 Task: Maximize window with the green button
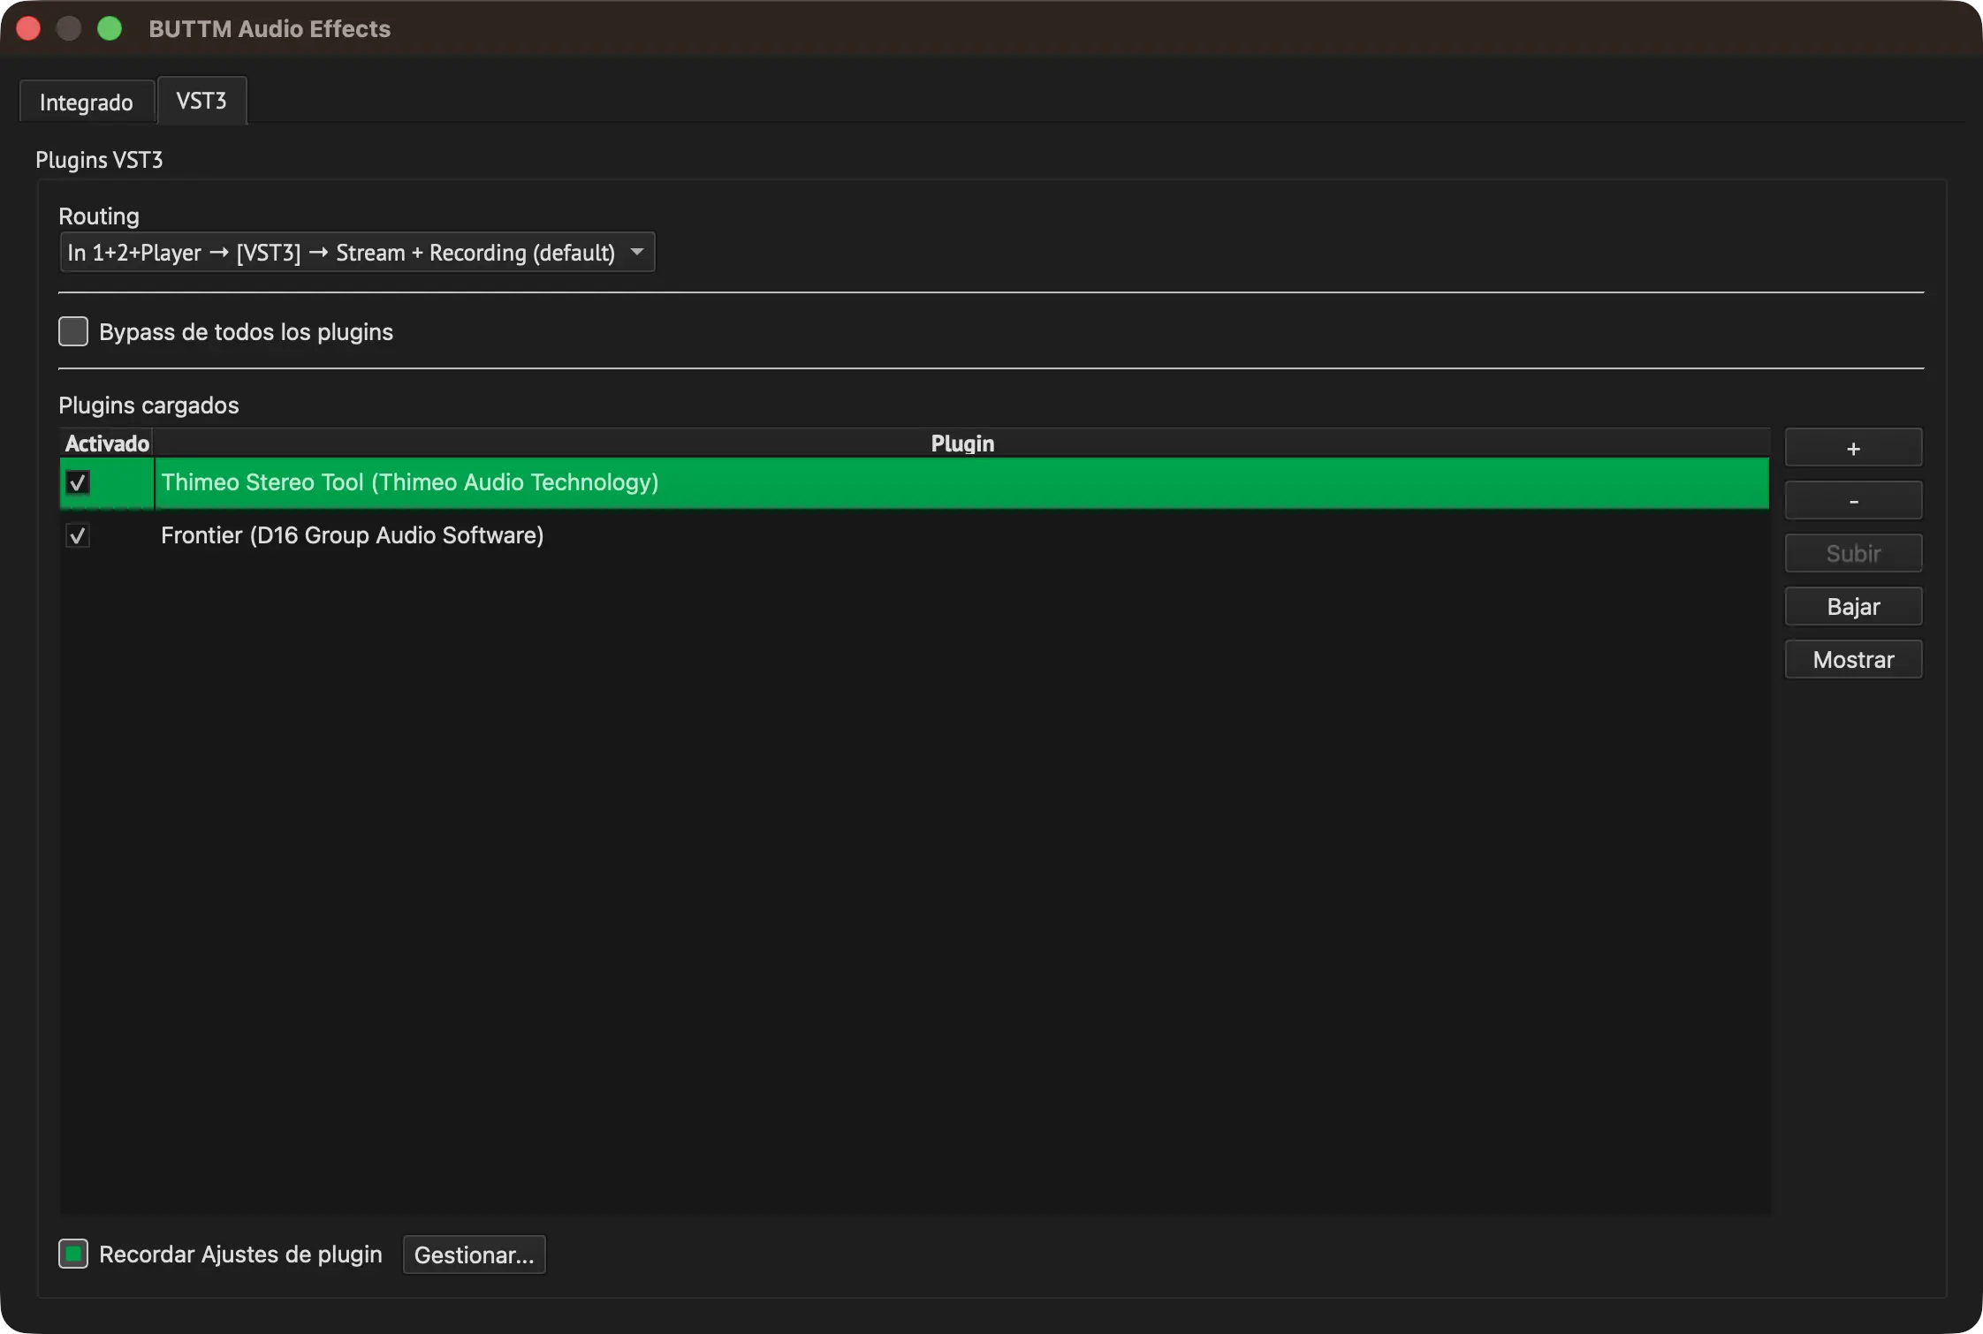pyautogui.click(x=110, y=28)
